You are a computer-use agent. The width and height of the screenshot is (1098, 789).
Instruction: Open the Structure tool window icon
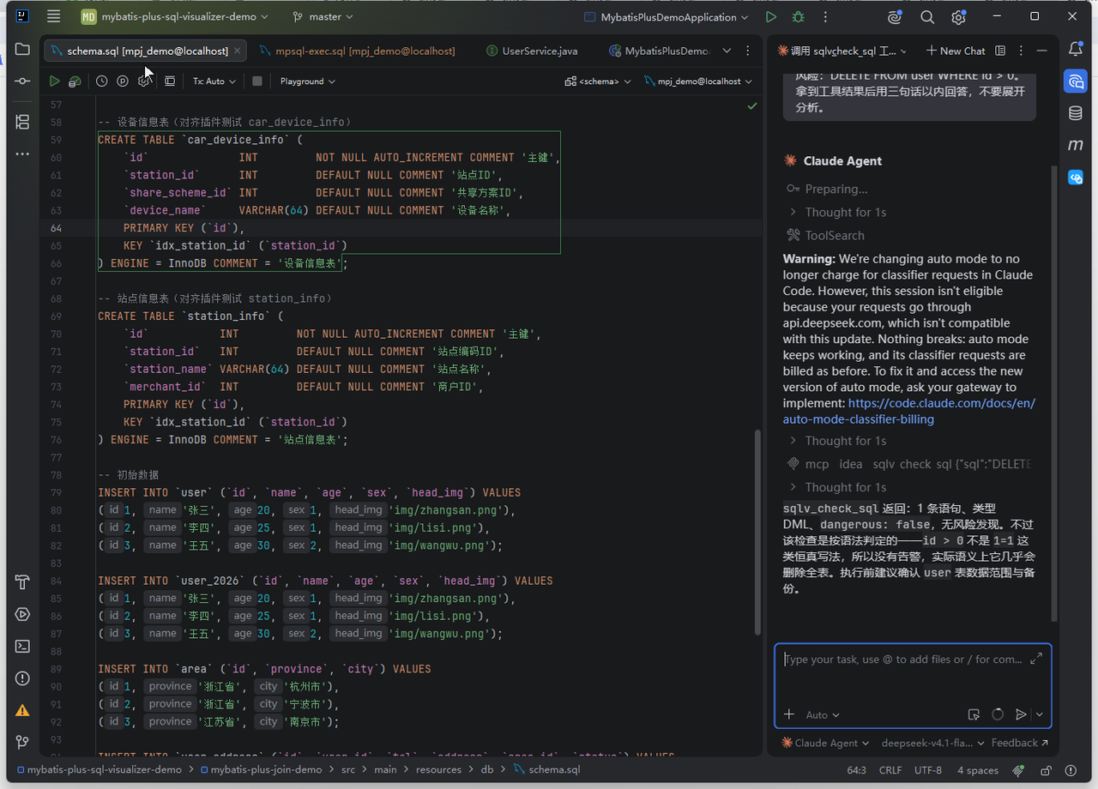pyautogui.click(x=22, y=122)
